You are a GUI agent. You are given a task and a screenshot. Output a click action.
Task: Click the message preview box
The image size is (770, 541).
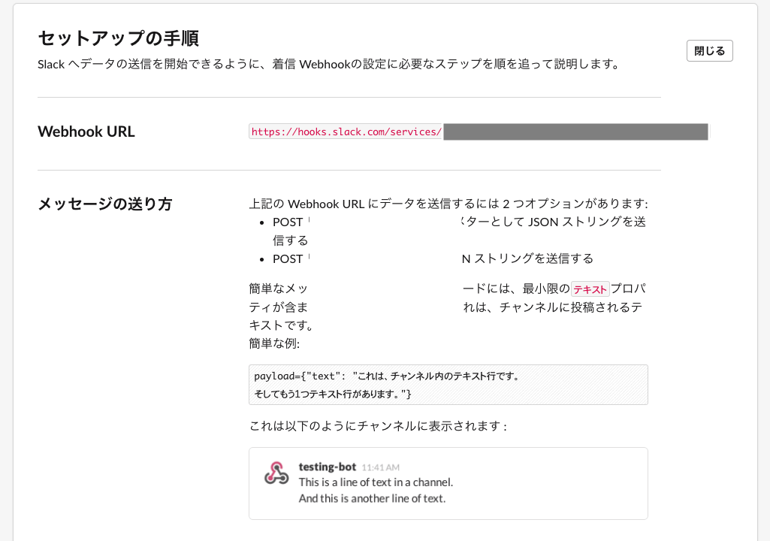tap(448, 483)
